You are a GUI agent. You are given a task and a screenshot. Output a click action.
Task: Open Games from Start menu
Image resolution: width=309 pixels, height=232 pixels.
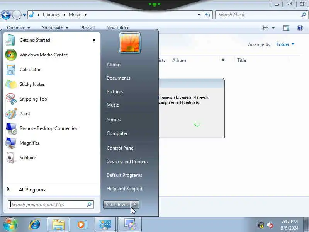tap(114, 120)
